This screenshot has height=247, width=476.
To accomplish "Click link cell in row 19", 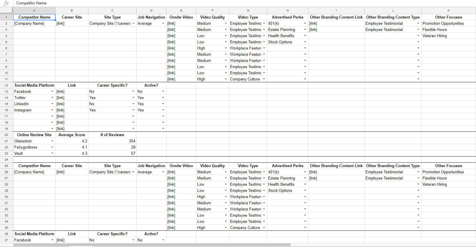I will 60,129.
